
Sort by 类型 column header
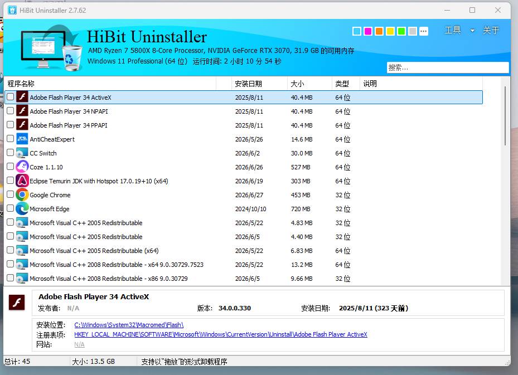point(346,84)
